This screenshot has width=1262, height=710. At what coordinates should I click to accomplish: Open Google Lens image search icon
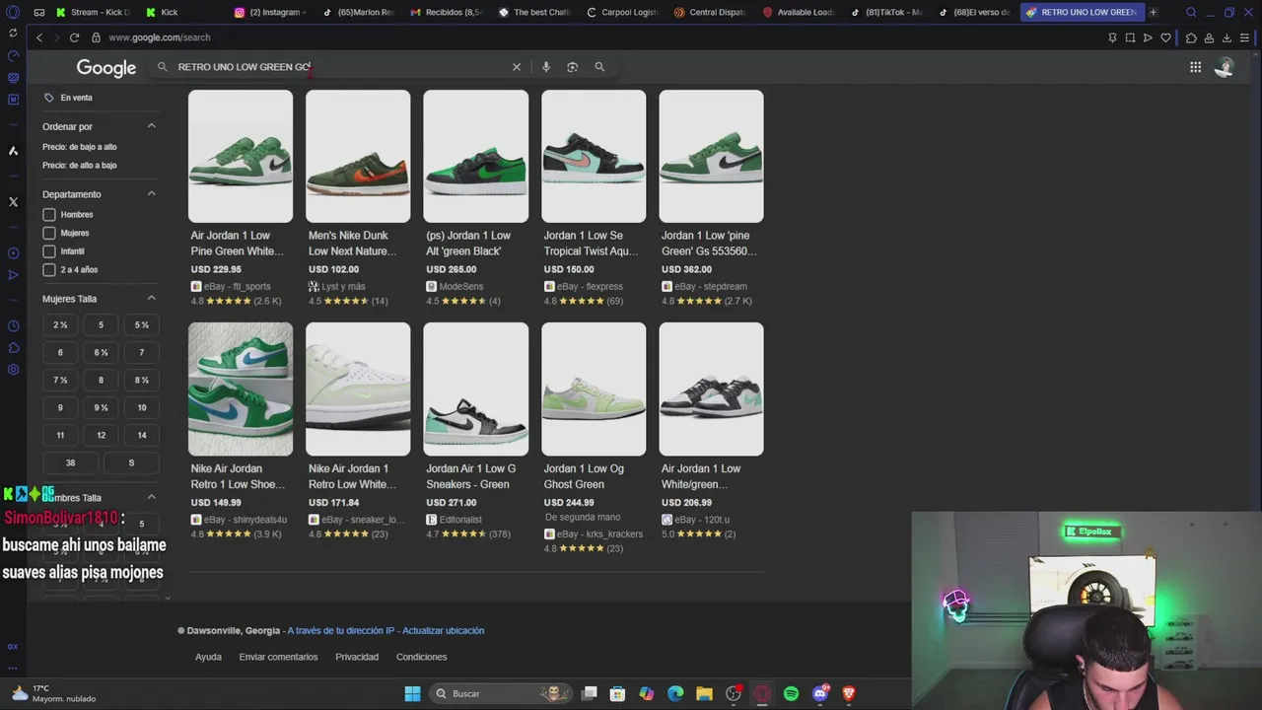(572, 67)
